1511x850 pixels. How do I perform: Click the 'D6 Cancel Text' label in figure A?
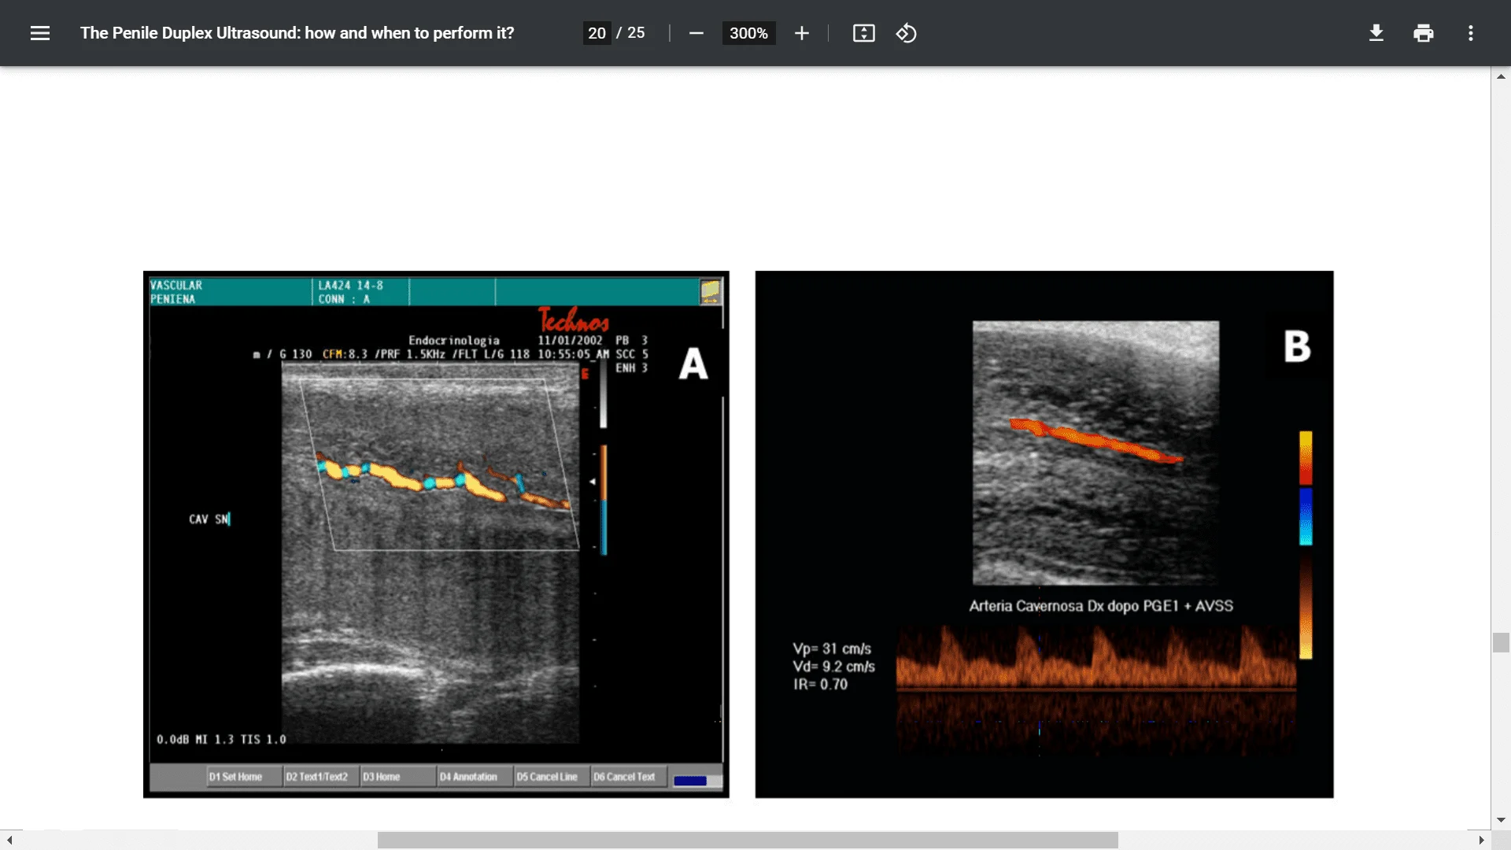point(624,777)
